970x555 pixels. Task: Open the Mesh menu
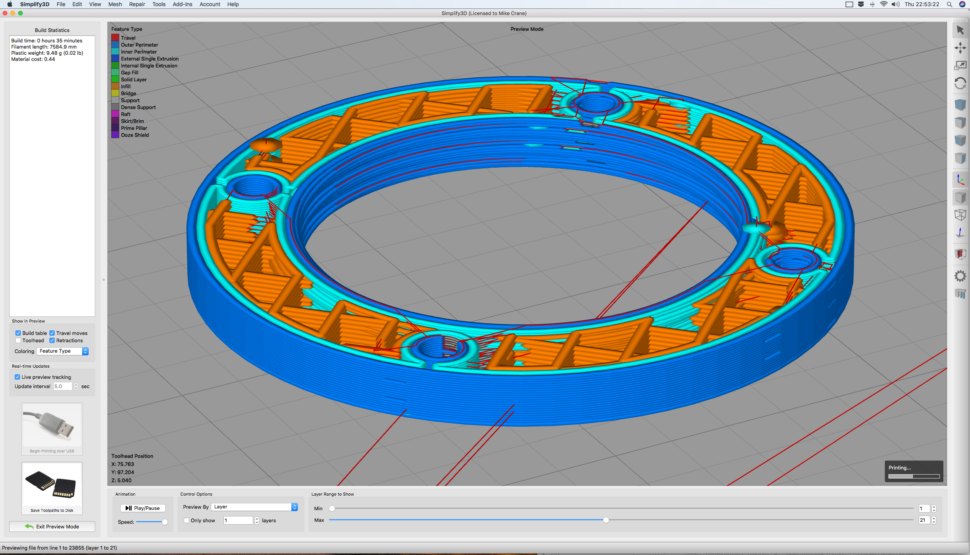115,4
